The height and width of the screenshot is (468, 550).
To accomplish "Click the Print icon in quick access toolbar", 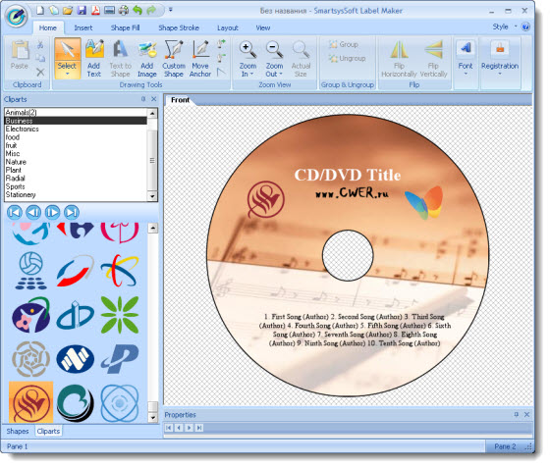I will click(x=123, y=10).
